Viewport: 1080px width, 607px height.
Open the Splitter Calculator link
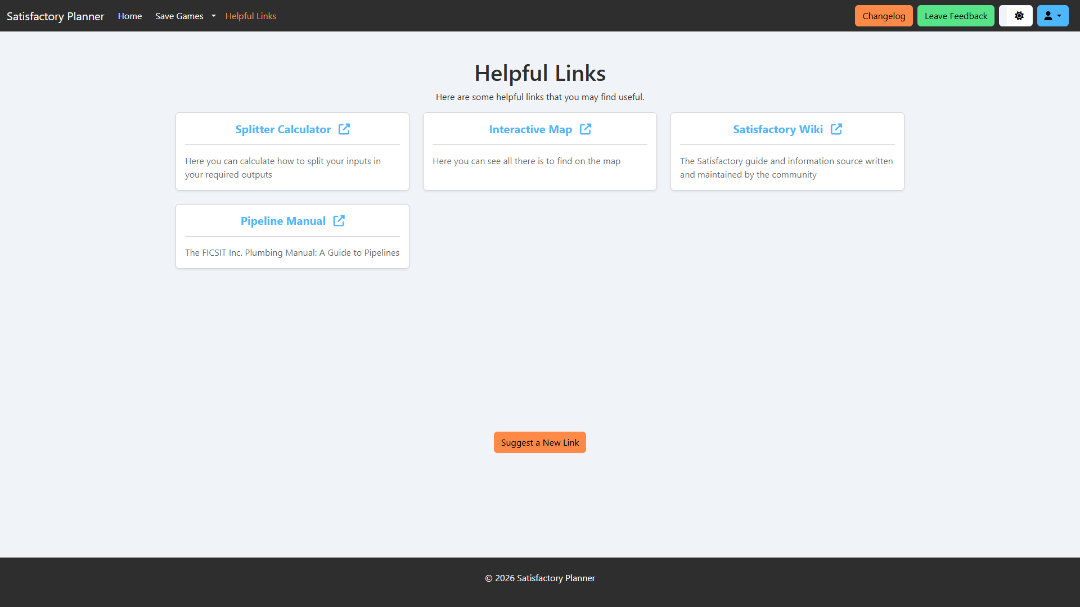(x=283, y=129)
